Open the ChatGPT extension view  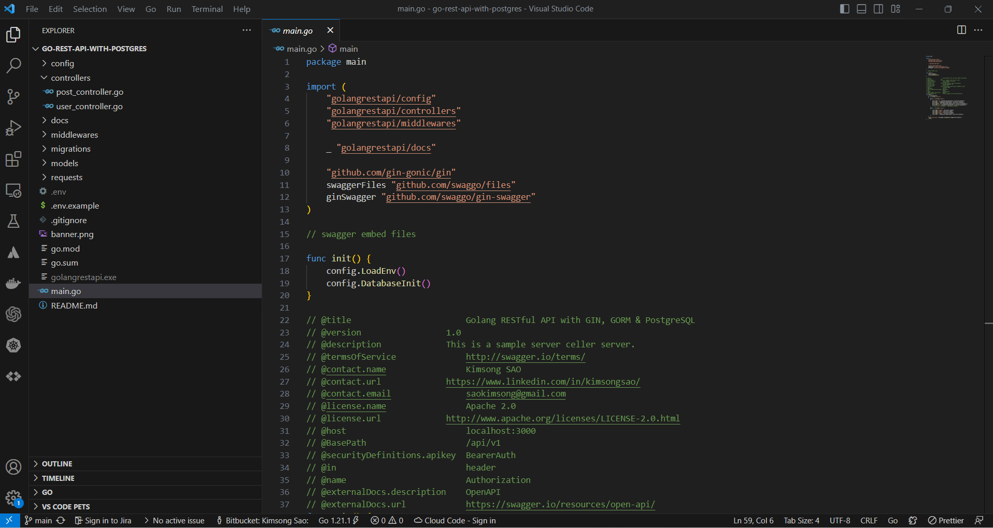point(13,314)
